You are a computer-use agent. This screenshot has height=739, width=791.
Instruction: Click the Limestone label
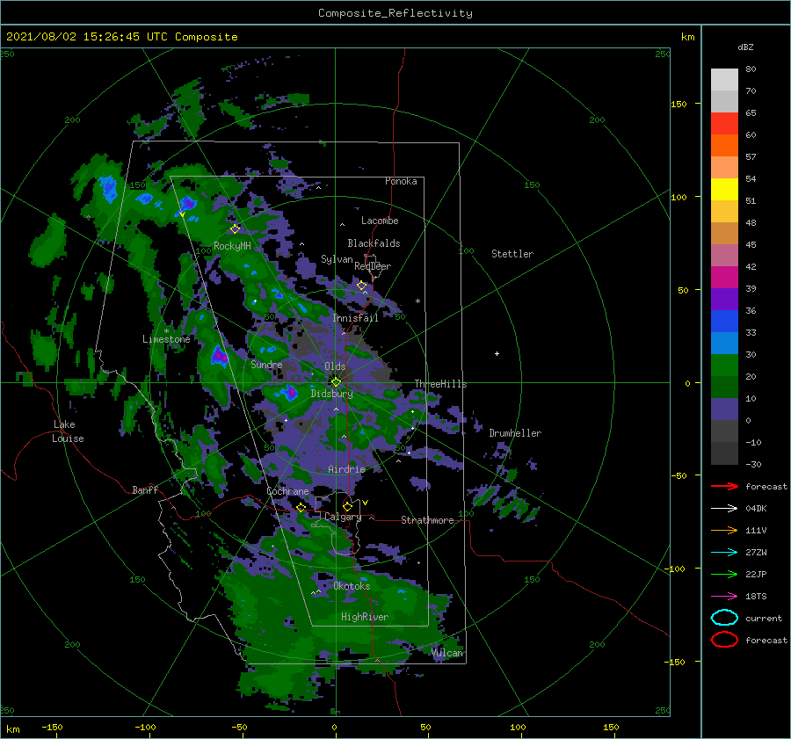click(166, 339)
